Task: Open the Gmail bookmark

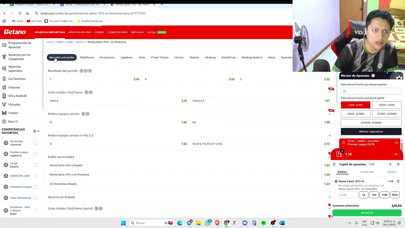Action: click(x=18, y=21)
